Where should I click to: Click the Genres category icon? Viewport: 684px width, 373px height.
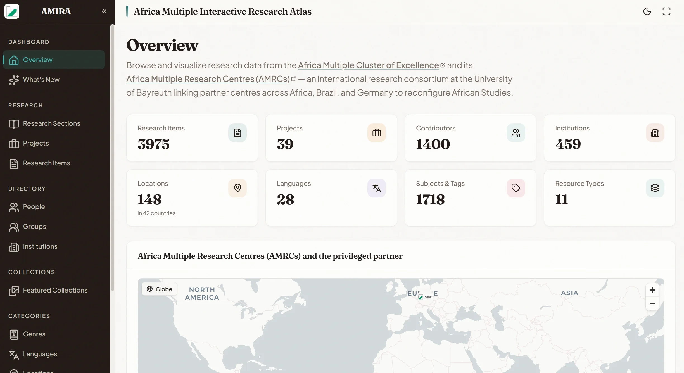tap(14, 334)
